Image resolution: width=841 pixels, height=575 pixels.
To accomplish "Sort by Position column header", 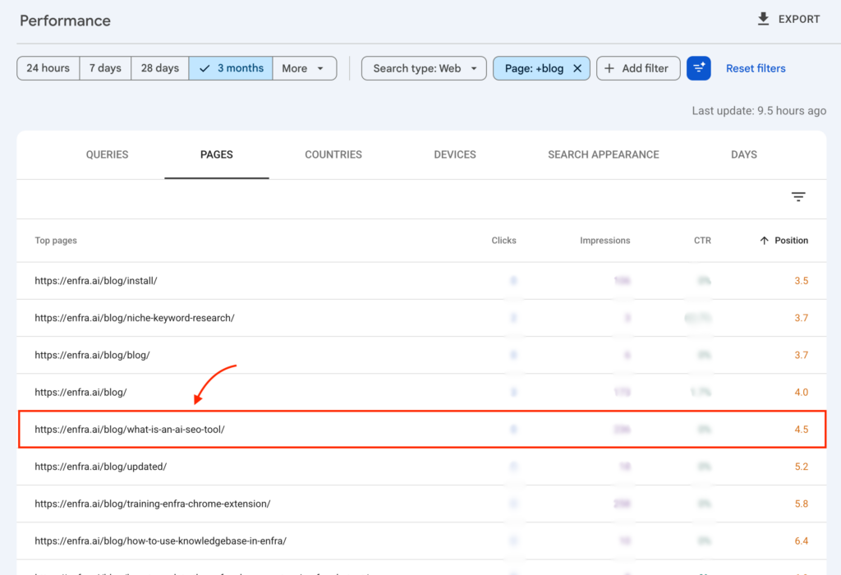I will (791, 241).
